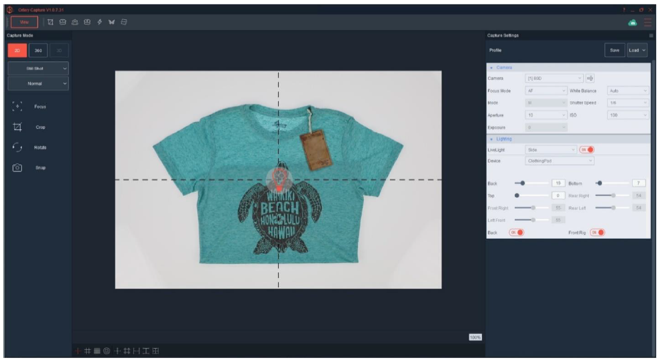This screenshot has width=660, height=360.
Task: Click the t-shirt preview image
Action: point(278,179)
